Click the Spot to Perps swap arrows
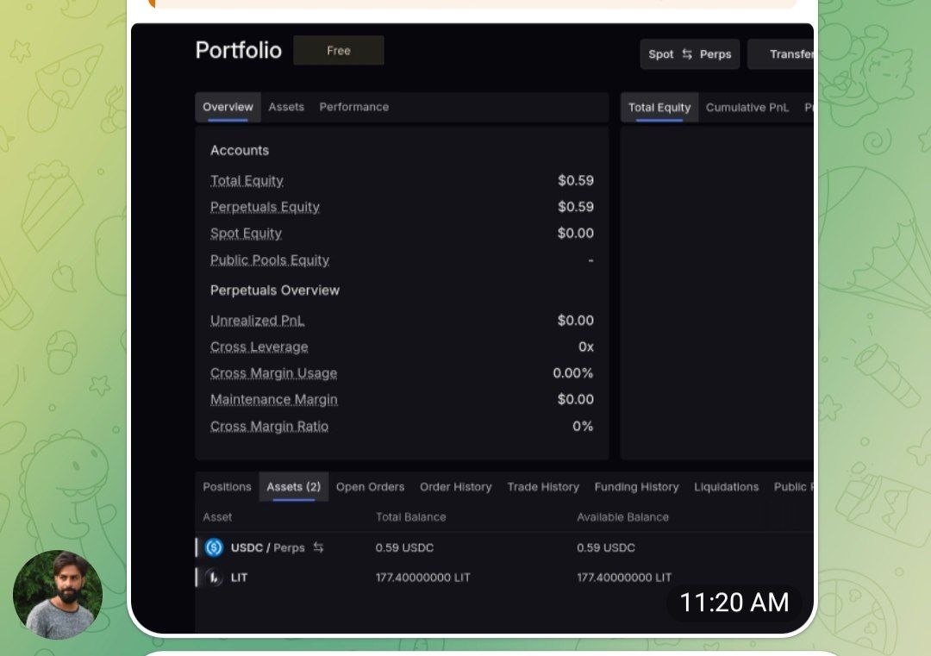Image resolution: width=931 pixels, height=656 pixels. [x=687, y=54]
